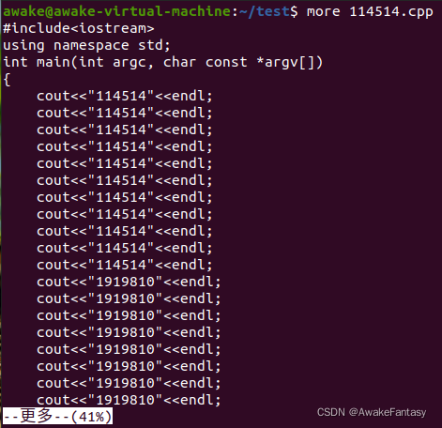Click the dollar sign prompt character

coord(294,11)
